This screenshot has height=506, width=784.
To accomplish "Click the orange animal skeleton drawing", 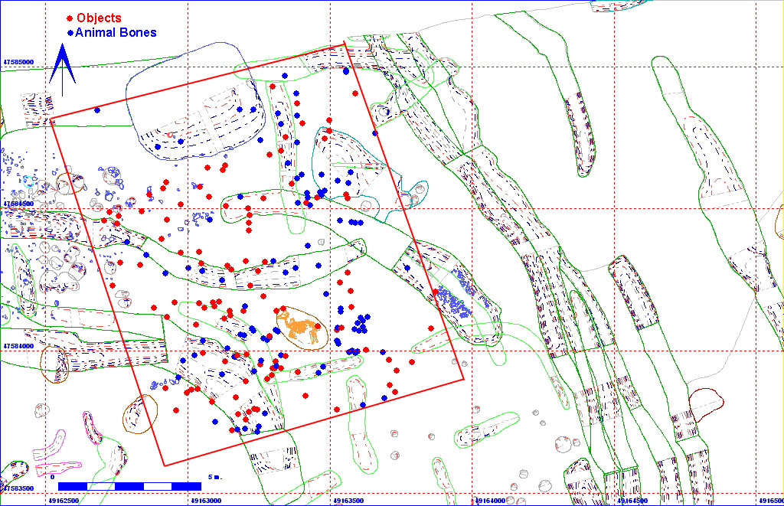I will coord(298,328).
